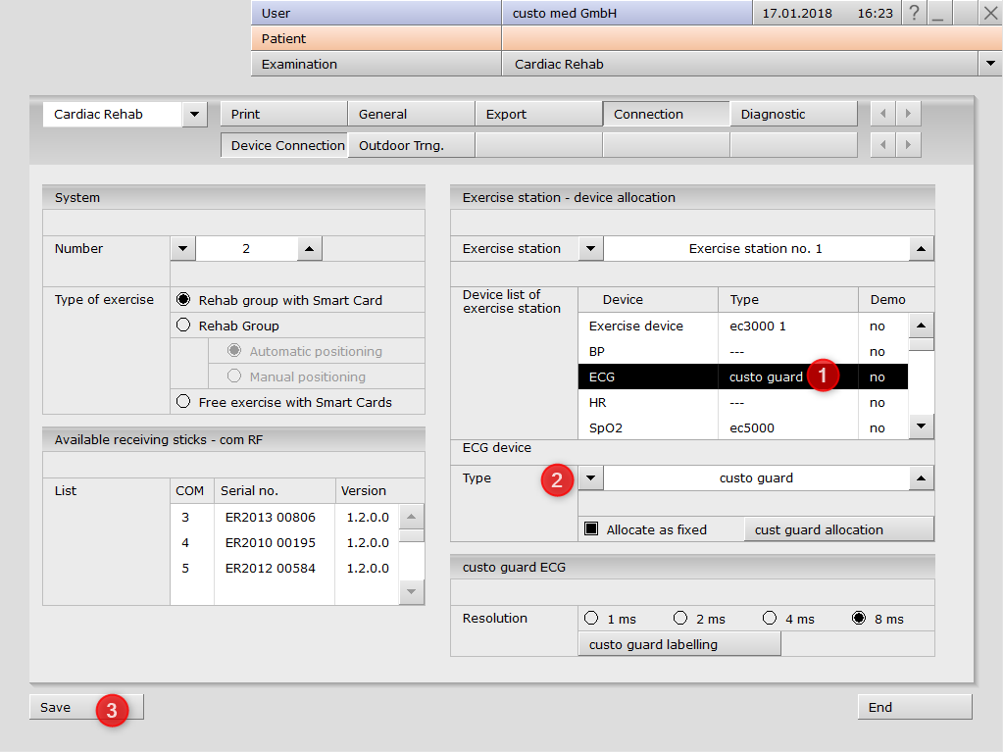Screen dimensions: 1004x753
Task: Open cust guard allocation
Action: pyautogui.click(x=839, y=529)
